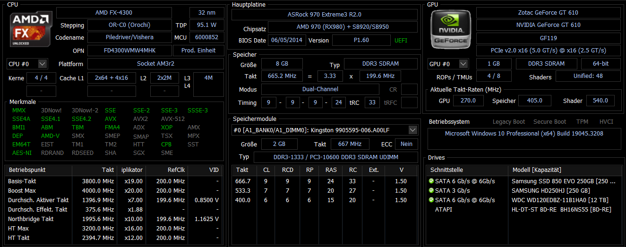Screen dimensions: 626x247
Task: Click the Socket AM3r2 platform field
Action: [156, 64]
